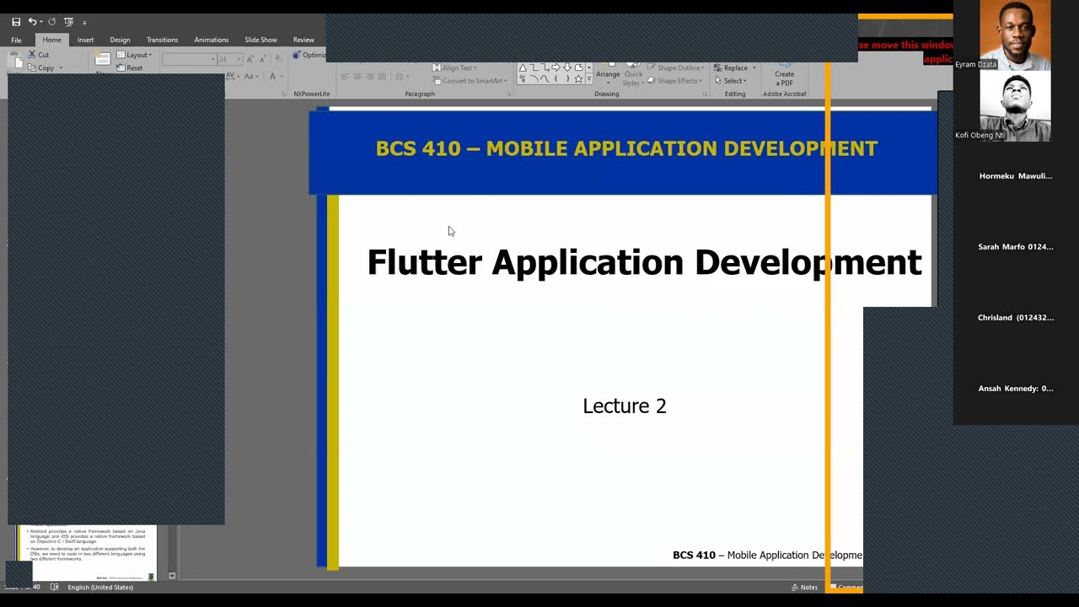Click Eyram Dzata participant video

point(1015,35)
